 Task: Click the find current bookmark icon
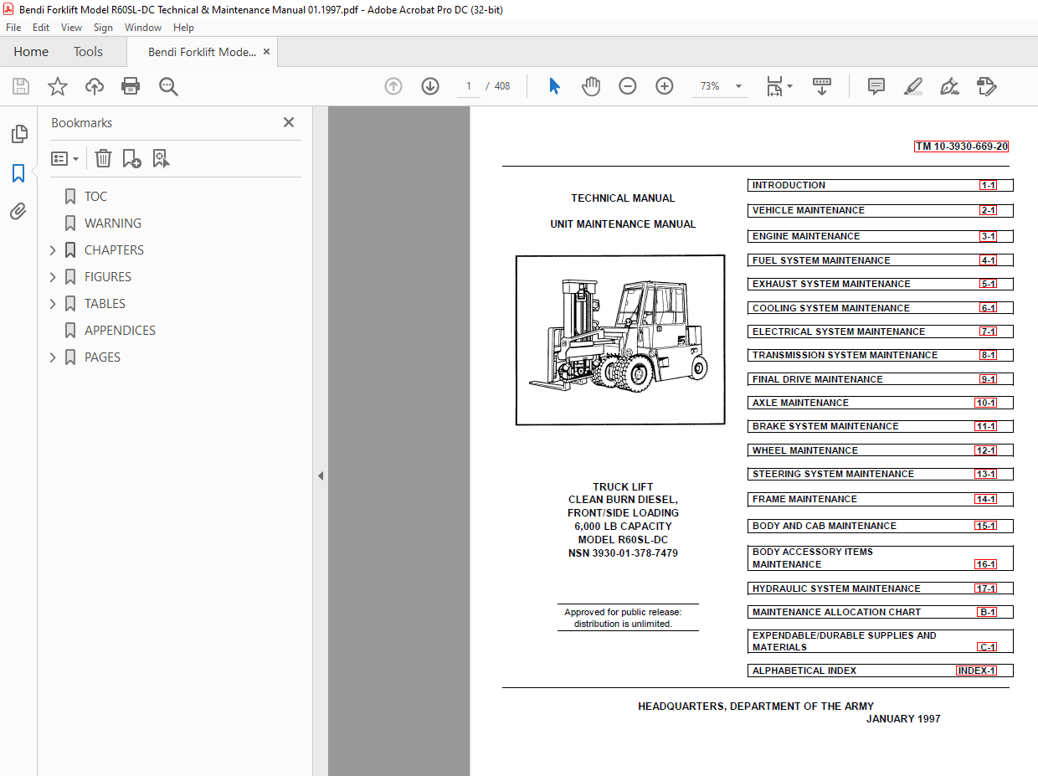point(161,158)
